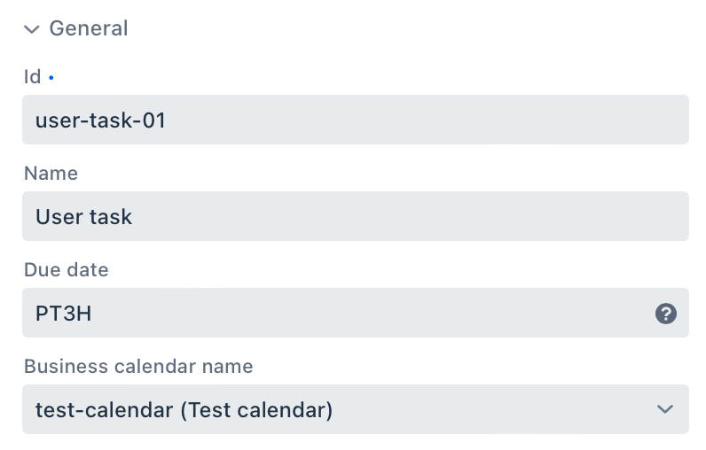
Task: Click the Name field label
Action: [51, 174]
